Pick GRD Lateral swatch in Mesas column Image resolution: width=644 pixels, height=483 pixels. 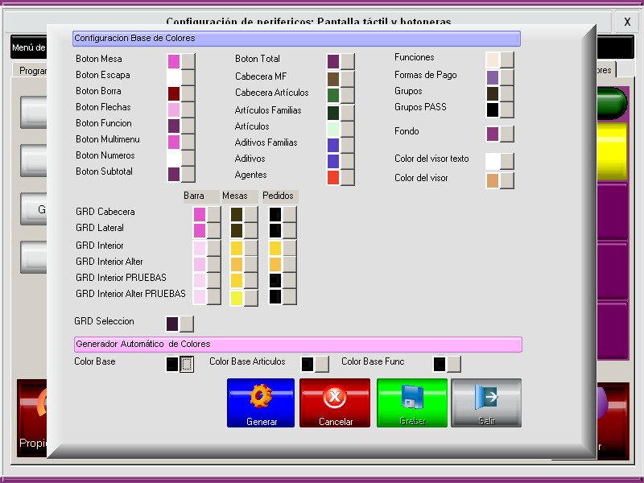pos(237,230)
